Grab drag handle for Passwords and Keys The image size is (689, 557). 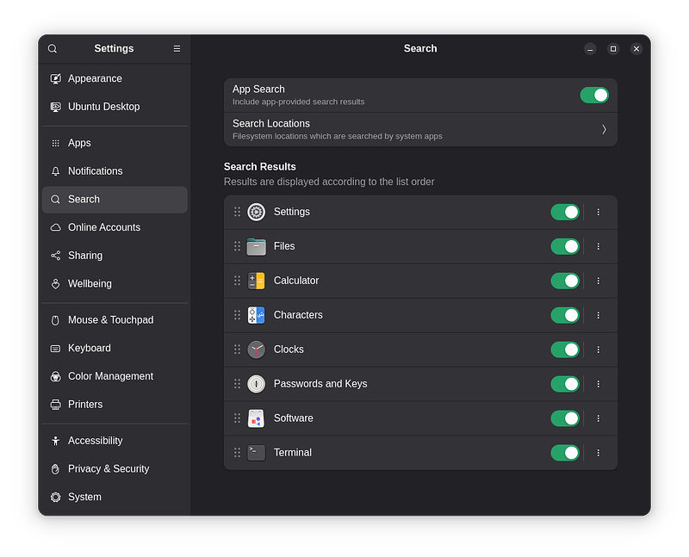point(238,384)
